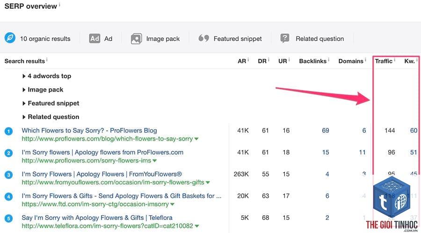Screen dimensions: 421x233
Task: Click DR value 68
Action: (x=266, y=218)
